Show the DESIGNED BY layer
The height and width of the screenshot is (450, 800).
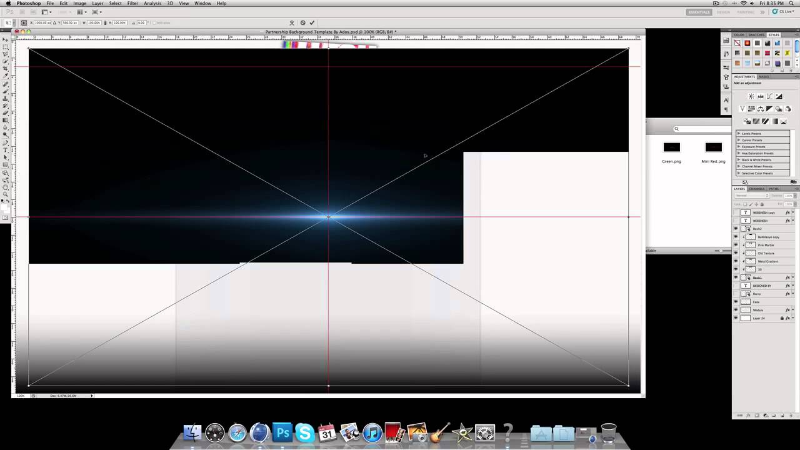click(736, 286)
